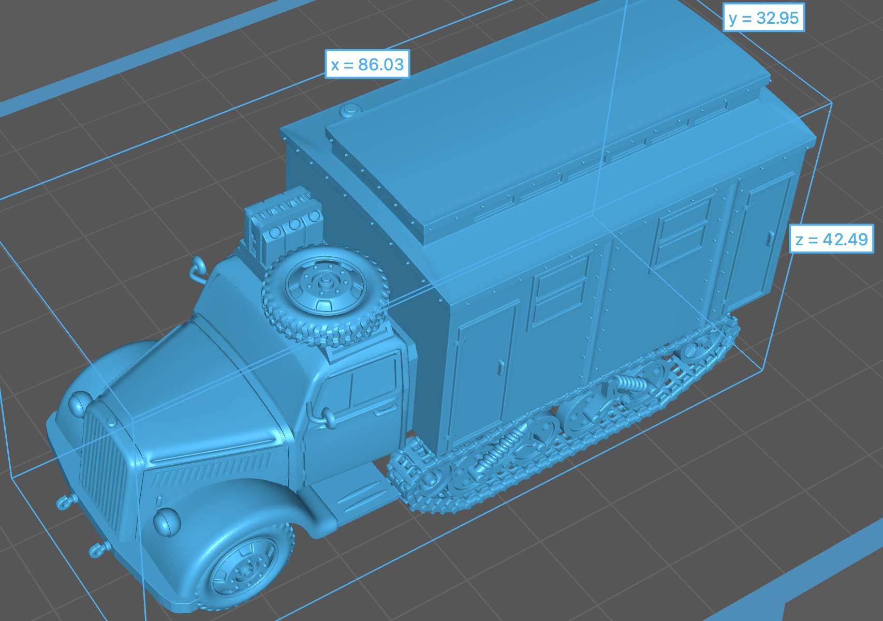Click the x = 86.03 dimension label
The height and width of the screenshot is (621, 883).
coord(367,64)
